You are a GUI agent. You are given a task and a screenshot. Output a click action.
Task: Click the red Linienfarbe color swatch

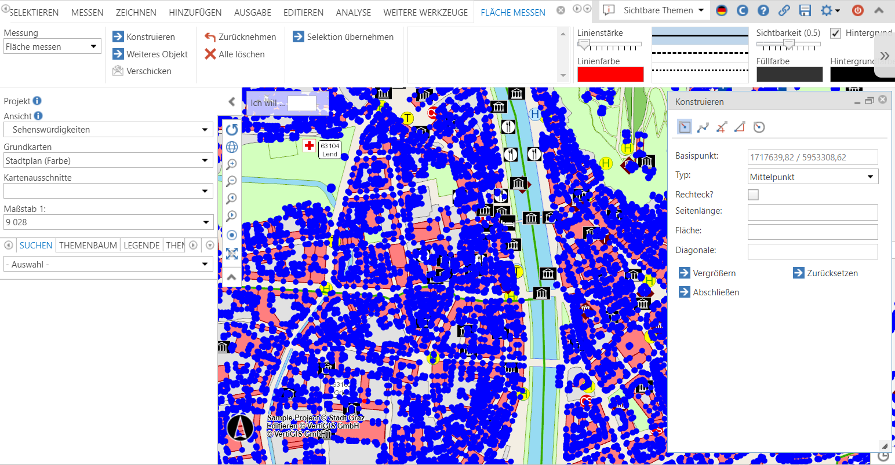pos(610,75)
